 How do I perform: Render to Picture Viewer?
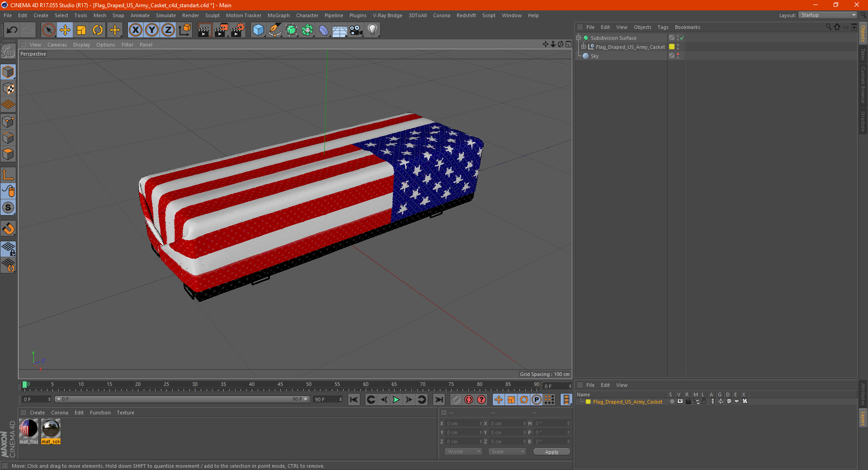pyautogui.click(x=221, y=30)
